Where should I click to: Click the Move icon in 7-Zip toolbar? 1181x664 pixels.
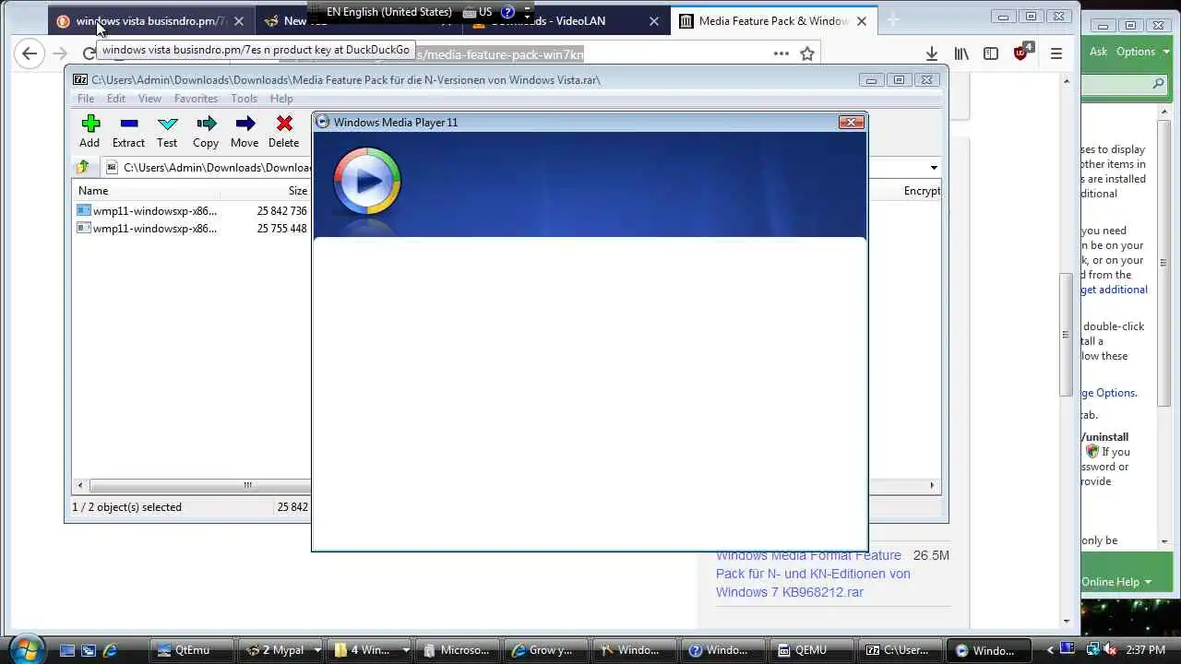[x=245, y=131]
